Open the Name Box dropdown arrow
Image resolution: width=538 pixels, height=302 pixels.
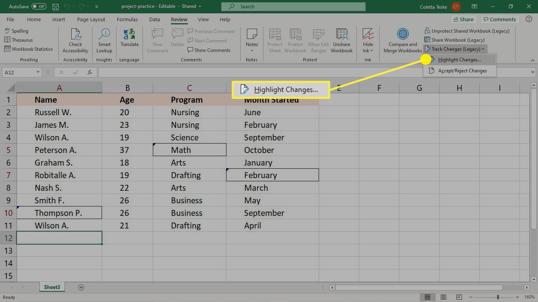point(38,72)
